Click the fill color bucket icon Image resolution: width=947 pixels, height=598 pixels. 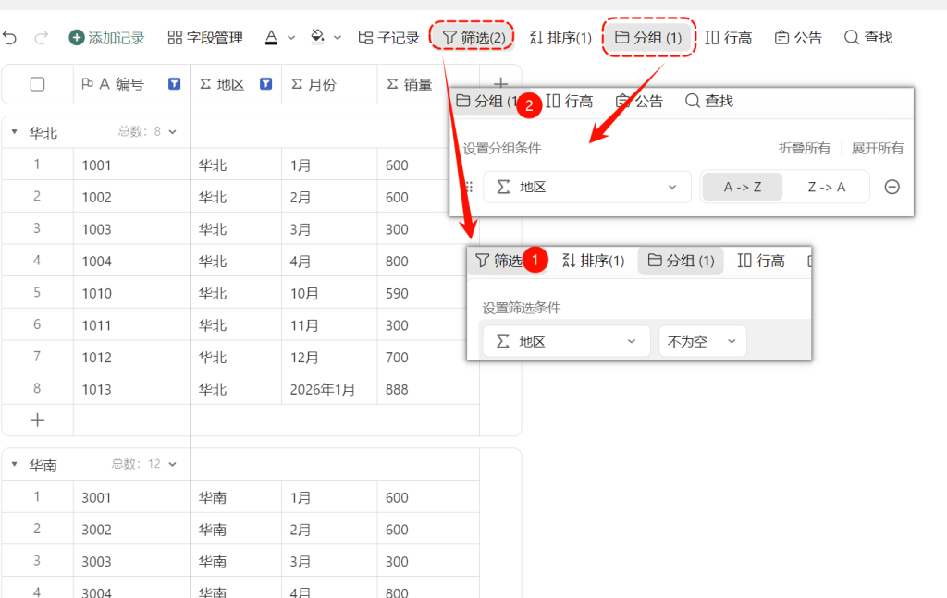[x=317, y=37]
